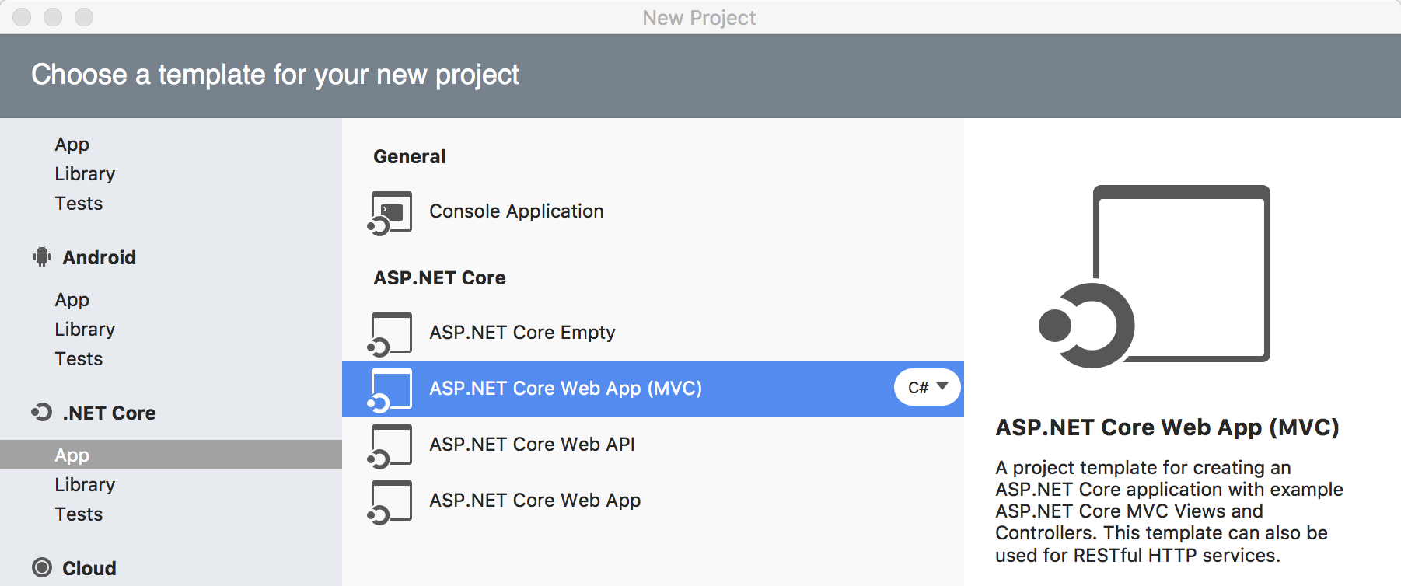1401x586 pixels.
Task: Select ASP.NET Core Web API template
Action: tap(653, 445)
